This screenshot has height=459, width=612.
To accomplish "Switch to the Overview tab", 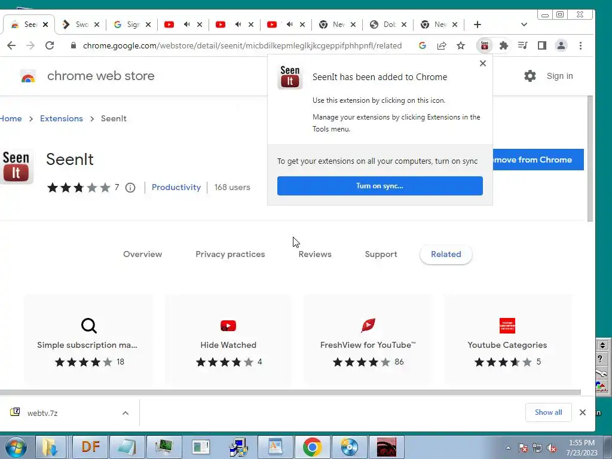I will [142, 254].
